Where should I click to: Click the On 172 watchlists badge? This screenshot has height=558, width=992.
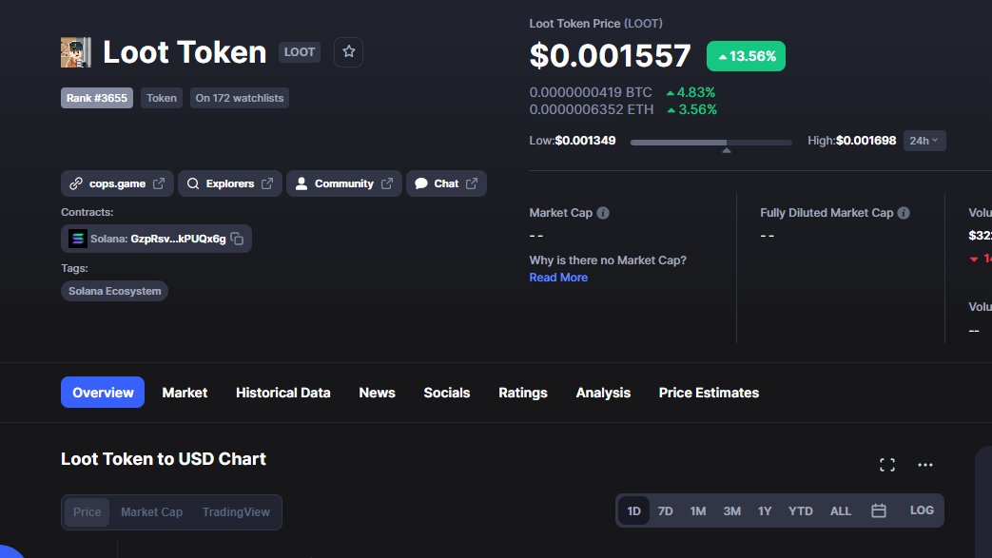(x=239, y=98)
